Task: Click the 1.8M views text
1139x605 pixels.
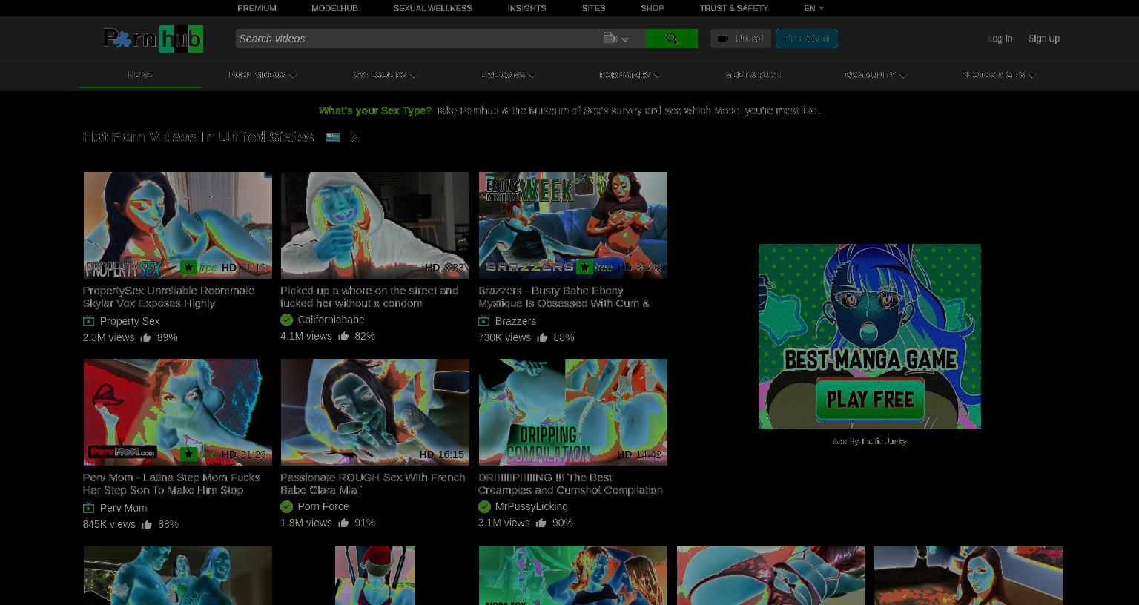Action: tap(306, 523)
